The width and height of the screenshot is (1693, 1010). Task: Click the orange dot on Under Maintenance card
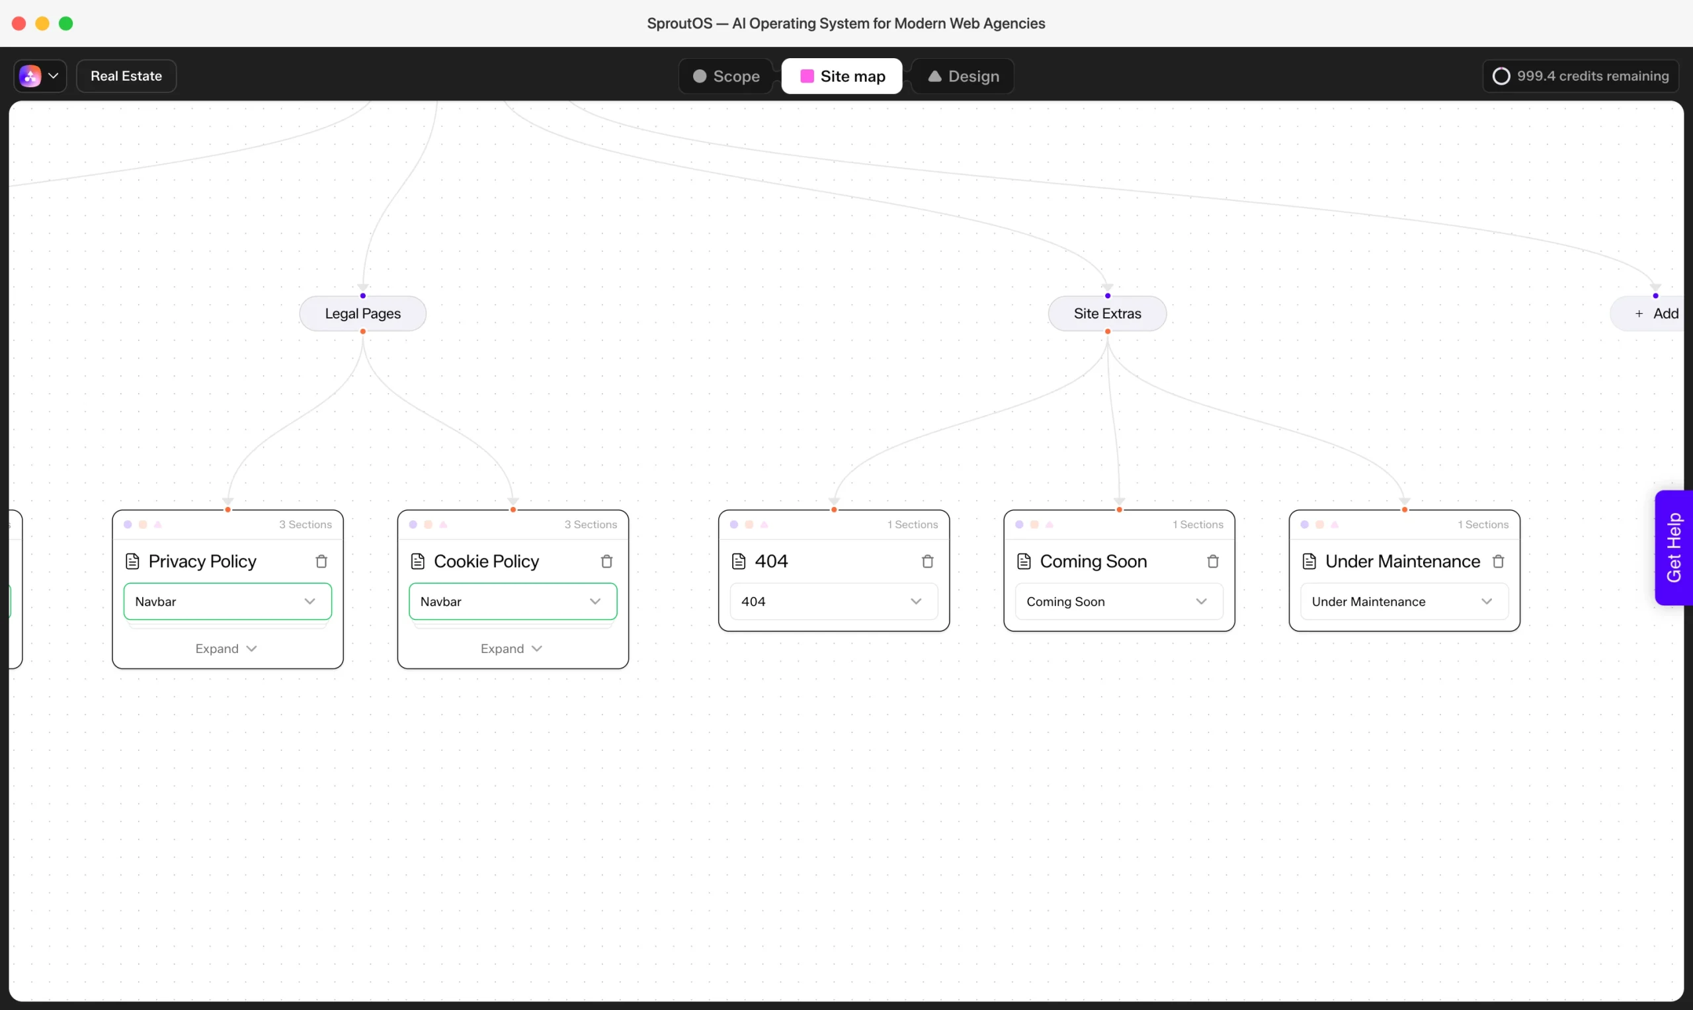[x=1320, y=525]
